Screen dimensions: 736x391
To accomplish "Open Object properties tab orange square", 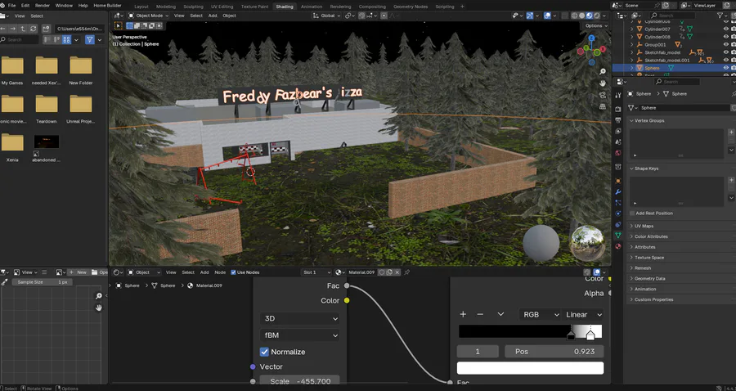I will pos(617,180).
